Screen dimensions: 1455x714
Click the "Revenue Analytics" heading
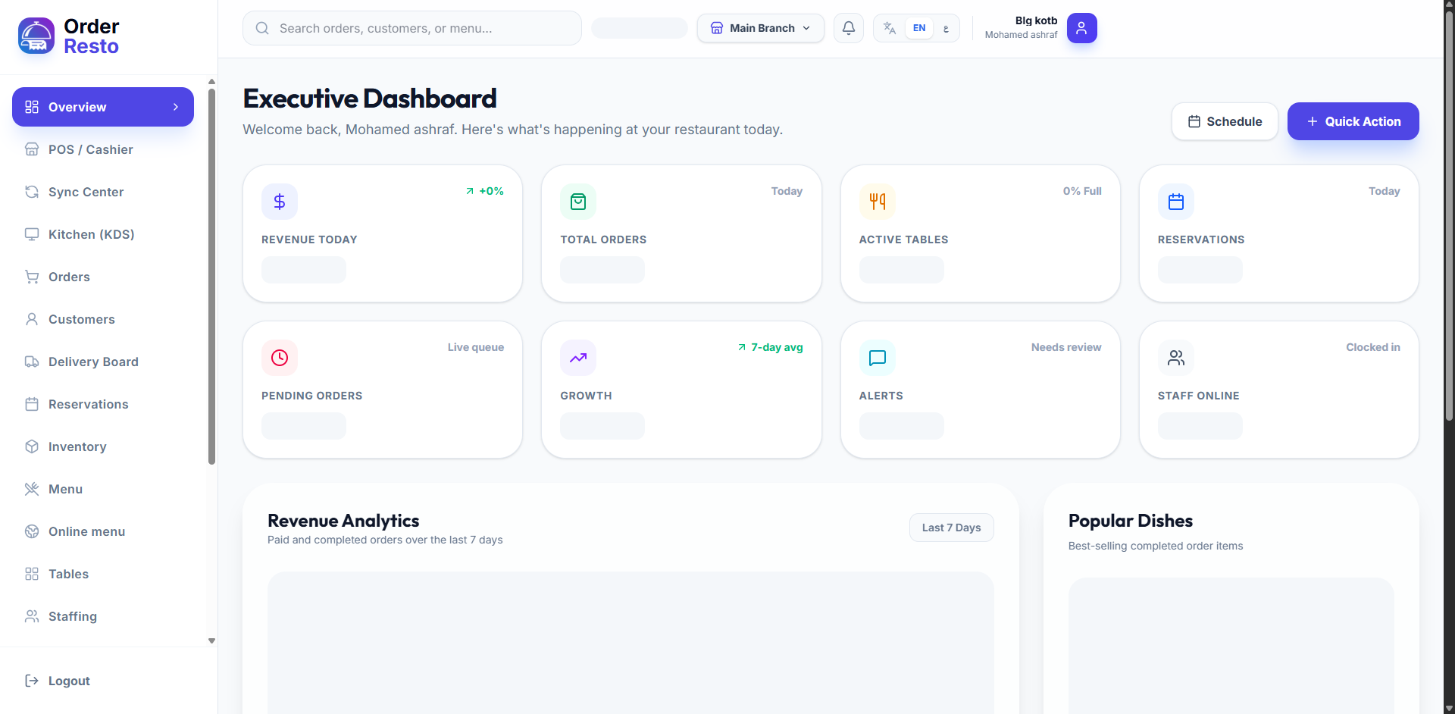pos(343,521)
